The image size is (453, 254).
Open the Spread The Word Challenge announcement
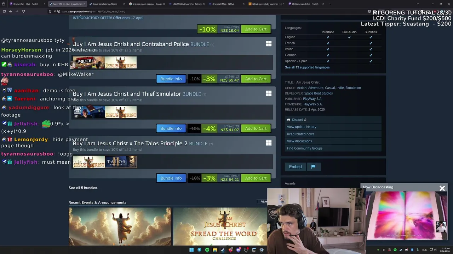coord(220,226)
